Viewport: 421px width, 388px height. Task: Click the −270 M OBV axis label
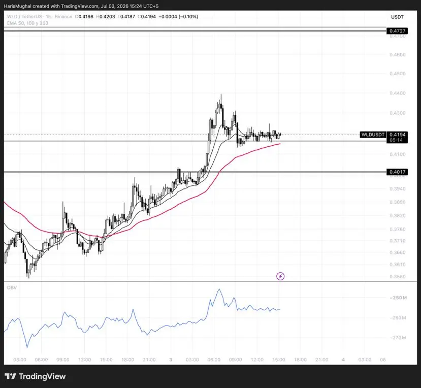tap(398, 338)
